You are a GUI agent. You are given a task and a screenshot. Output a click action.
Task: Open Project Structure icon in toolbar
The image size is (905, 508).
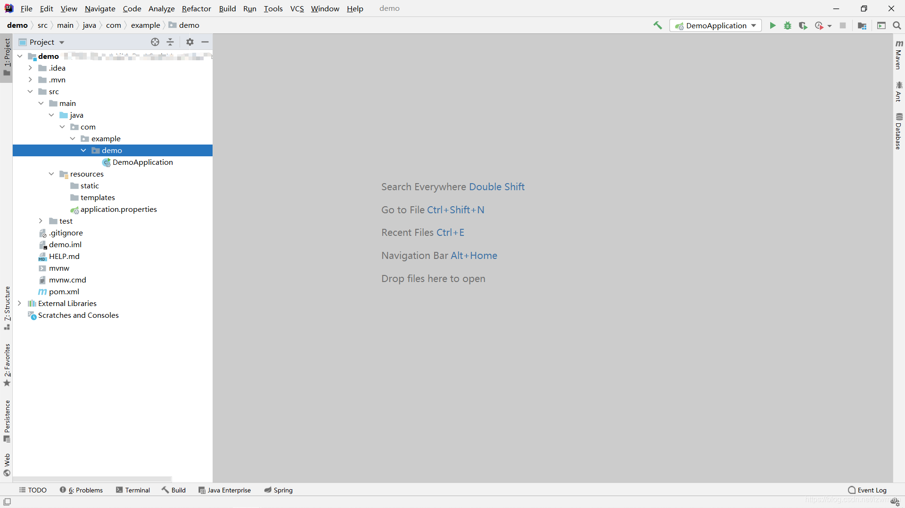coord(862,25)
